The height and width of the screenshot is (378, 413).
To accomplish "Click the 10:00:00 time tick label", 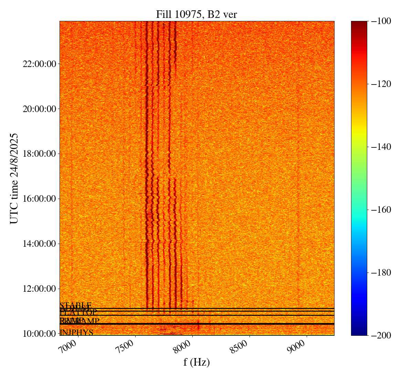I will pos(39,334).
